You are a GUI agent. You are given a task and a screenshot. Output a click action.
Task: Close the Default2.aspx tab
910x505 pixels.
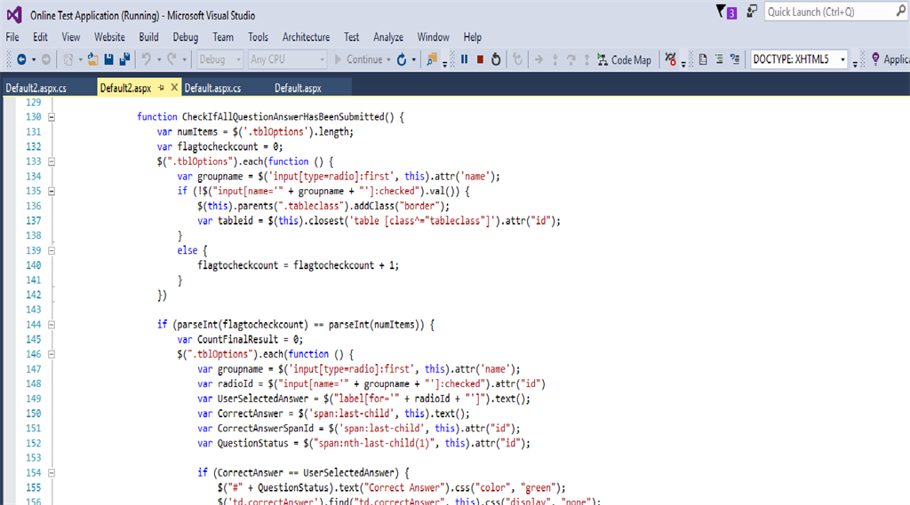[173, 88]
